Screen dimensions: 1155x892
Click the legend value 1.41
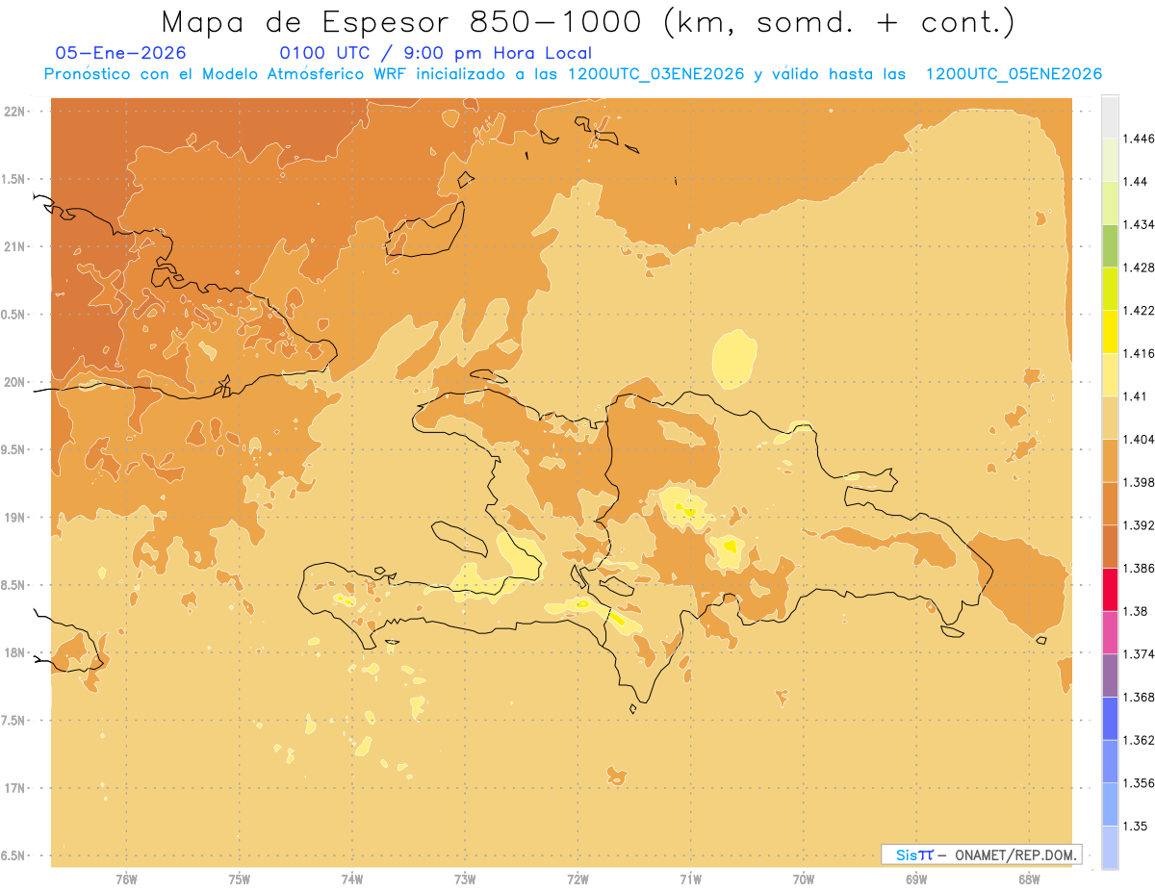(1134, 395)
